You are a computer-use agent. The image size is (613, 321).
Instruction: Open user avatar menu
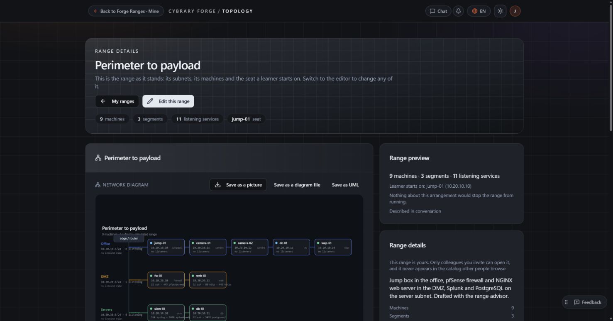515,11
